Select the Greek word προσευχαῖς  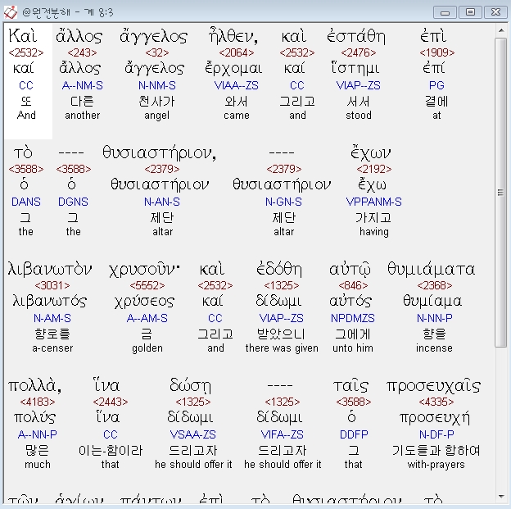tap(434, 386)
